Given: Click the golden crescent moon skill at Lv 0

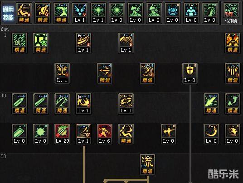Looking at the screenshot, I should click(x=211, y=134).
